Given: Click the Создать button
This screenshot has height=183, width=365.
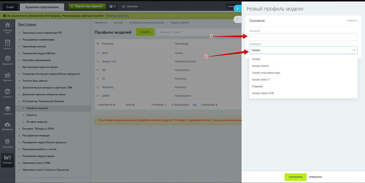Looking at the screenshot, I should [x=145, y=32].
